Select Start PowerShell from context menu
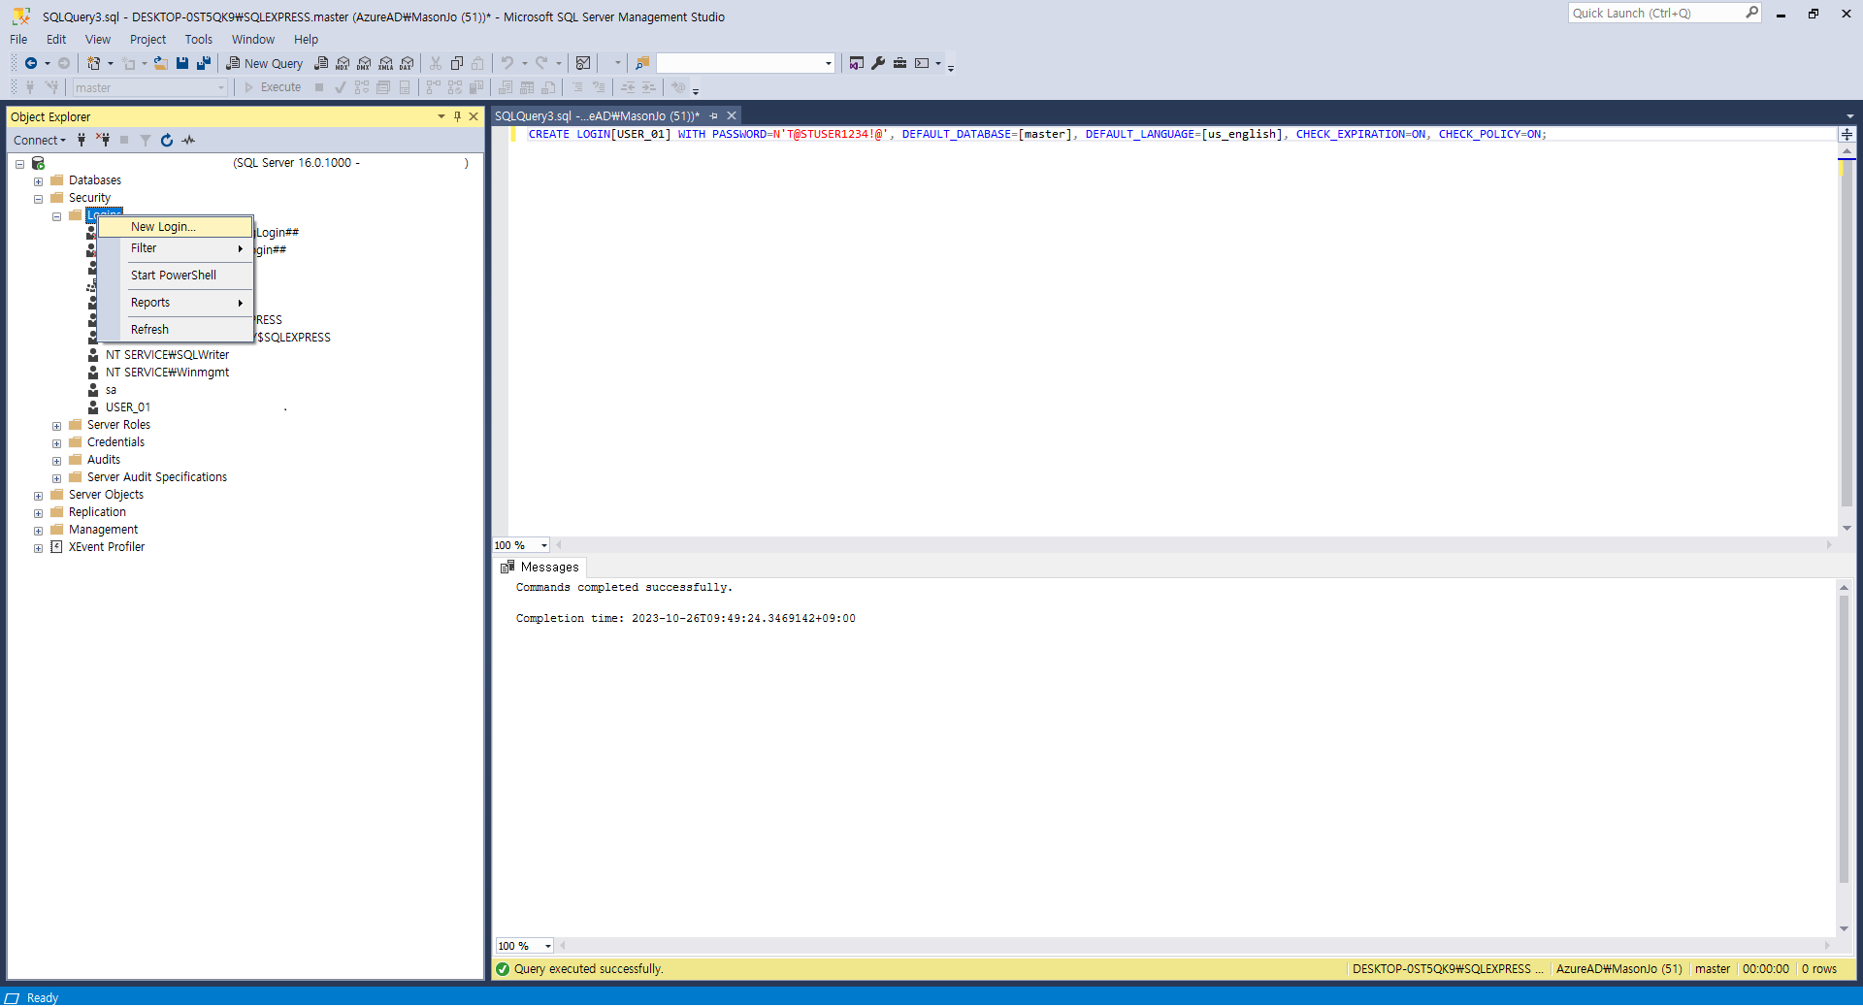 coord(176,276)
